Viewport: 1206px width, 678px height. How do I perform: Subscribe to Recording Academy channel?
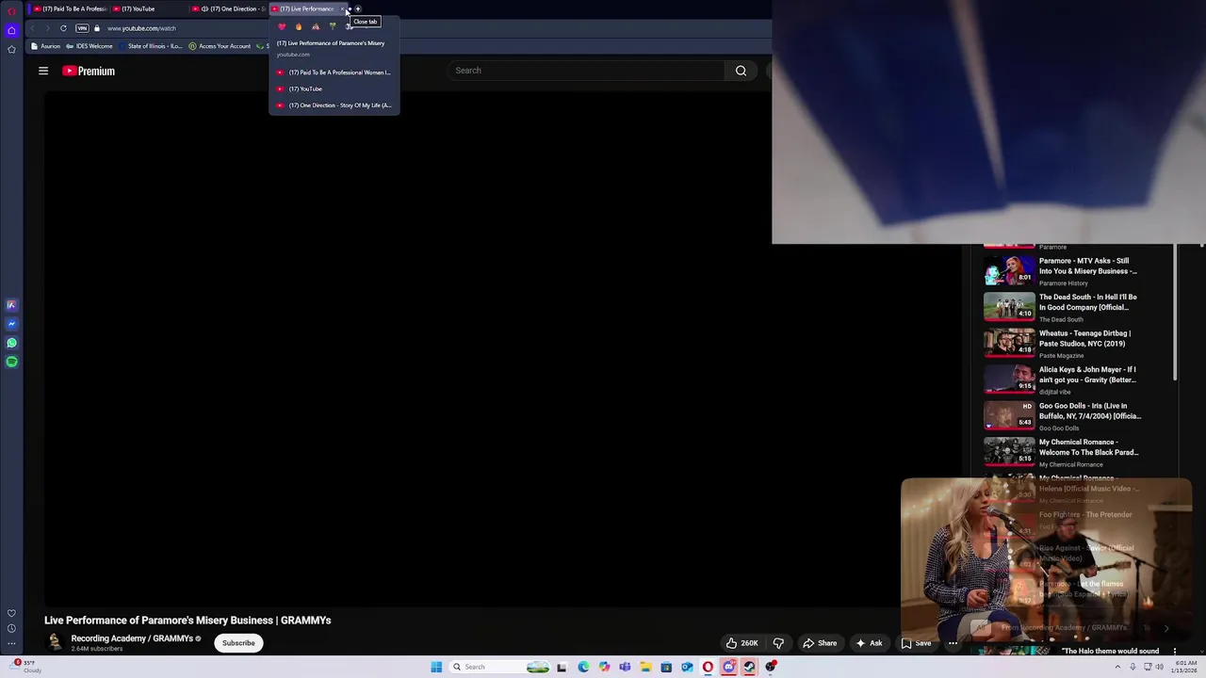tap(238, 643)
